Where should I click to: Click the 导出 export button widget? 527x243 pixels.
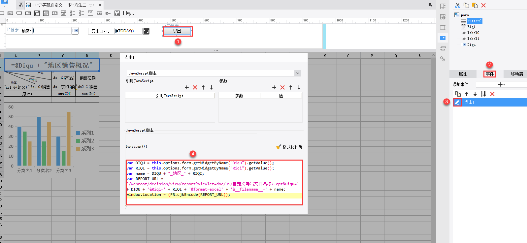tap(177, 31)
